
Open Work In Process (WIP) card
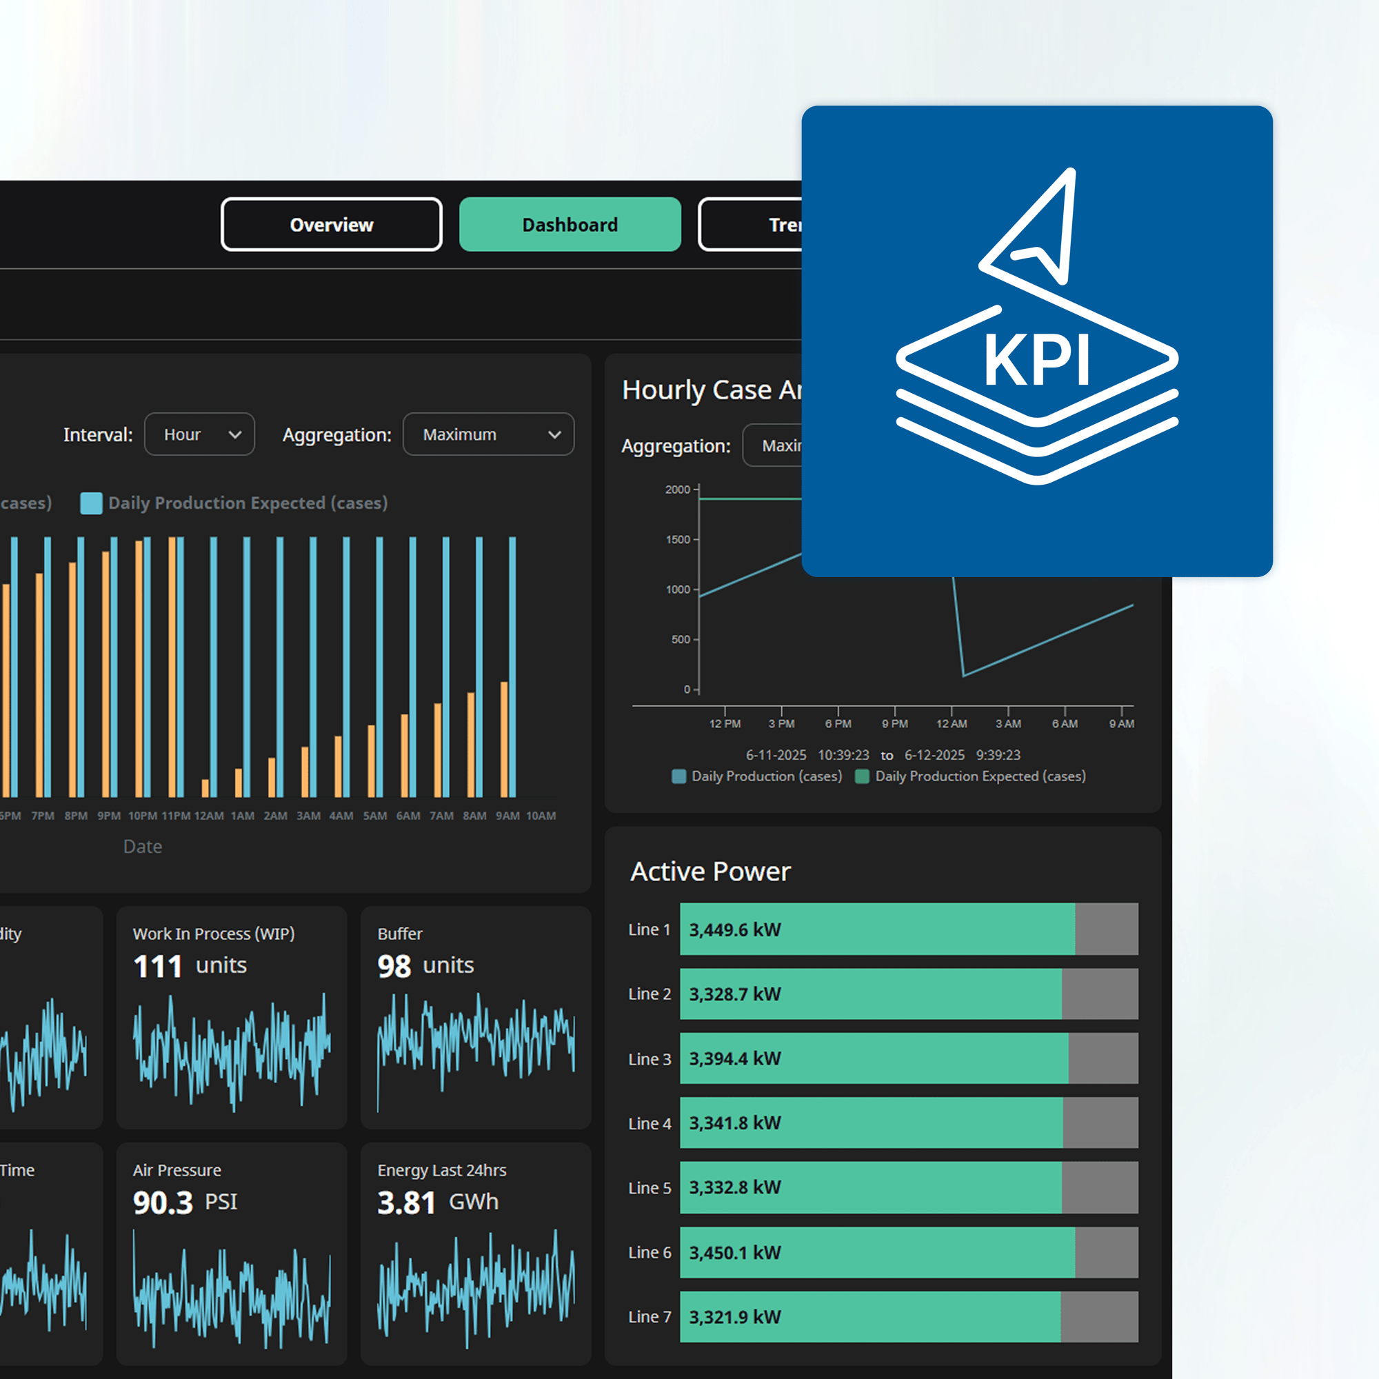[231, 1017]
